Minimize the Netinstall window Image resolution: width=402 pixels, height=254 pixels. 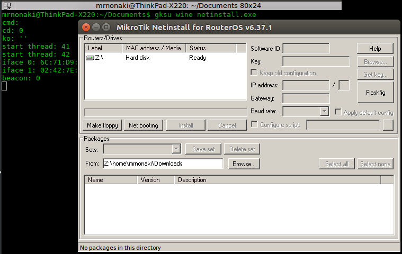pos(96,27)
